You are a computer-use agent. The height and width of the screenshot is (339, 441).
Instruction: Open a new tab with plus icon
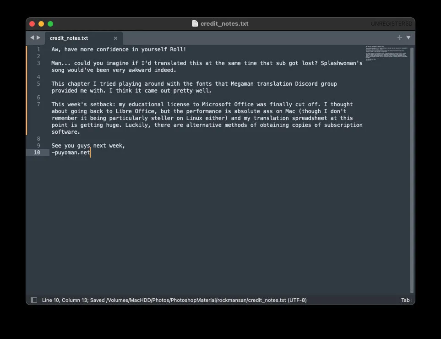pyautogui.click(x=400, y=38)
